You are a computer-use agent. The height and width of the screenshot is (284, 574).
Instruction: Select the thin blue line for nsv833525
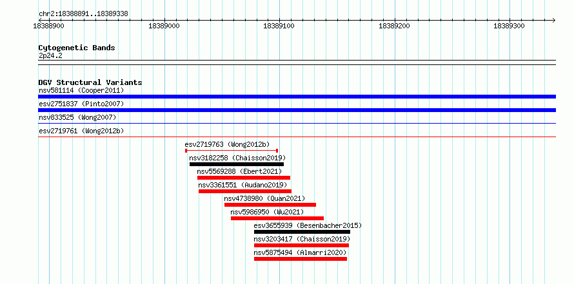point(297,124)
